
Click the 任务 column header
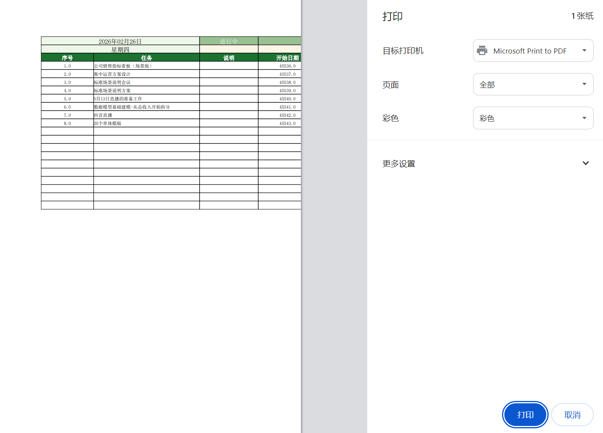(x=146, y=57)
